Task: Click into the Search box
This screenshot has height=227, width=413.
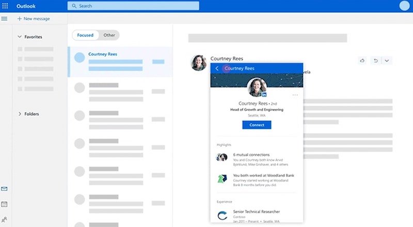Action: pos(133,6)
